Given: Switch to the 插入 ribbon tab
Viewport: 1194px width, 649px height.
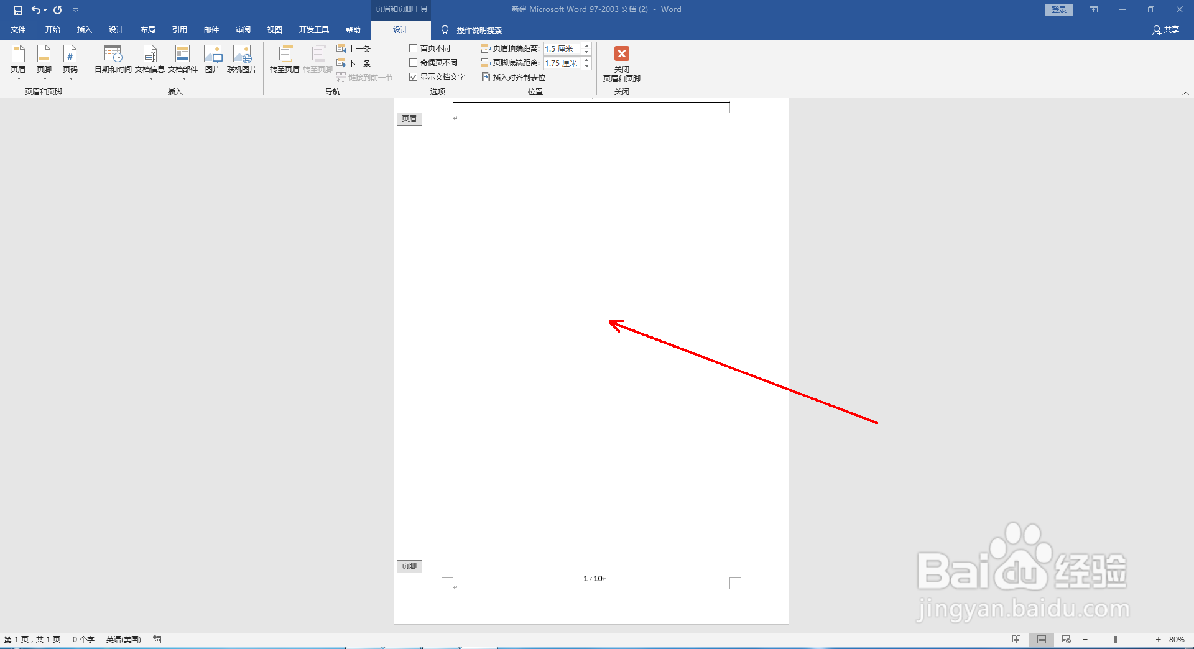Looking at the screenshot, I should [x=84, y=29].
